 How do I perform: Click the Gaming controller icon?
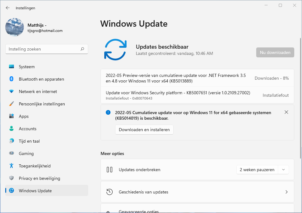point(11,153)
